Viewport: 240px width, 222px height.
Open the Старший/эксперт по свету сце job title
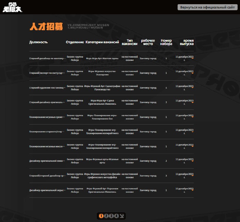[x=47, y=73]
